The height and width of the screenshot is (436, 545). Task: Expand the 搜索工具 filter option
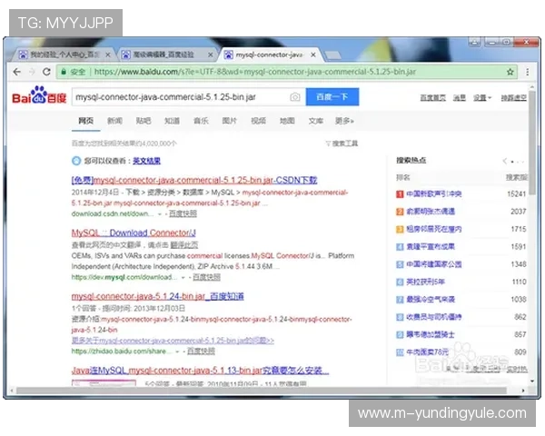point(342,144)
